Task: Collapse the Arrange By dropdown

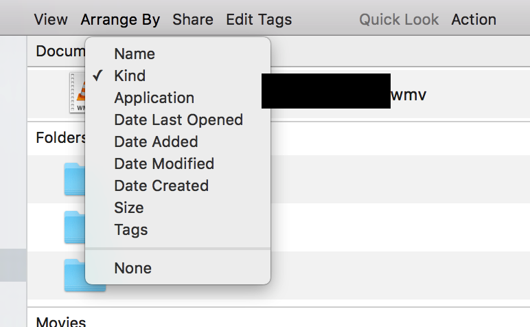Action: click(120, 20)
